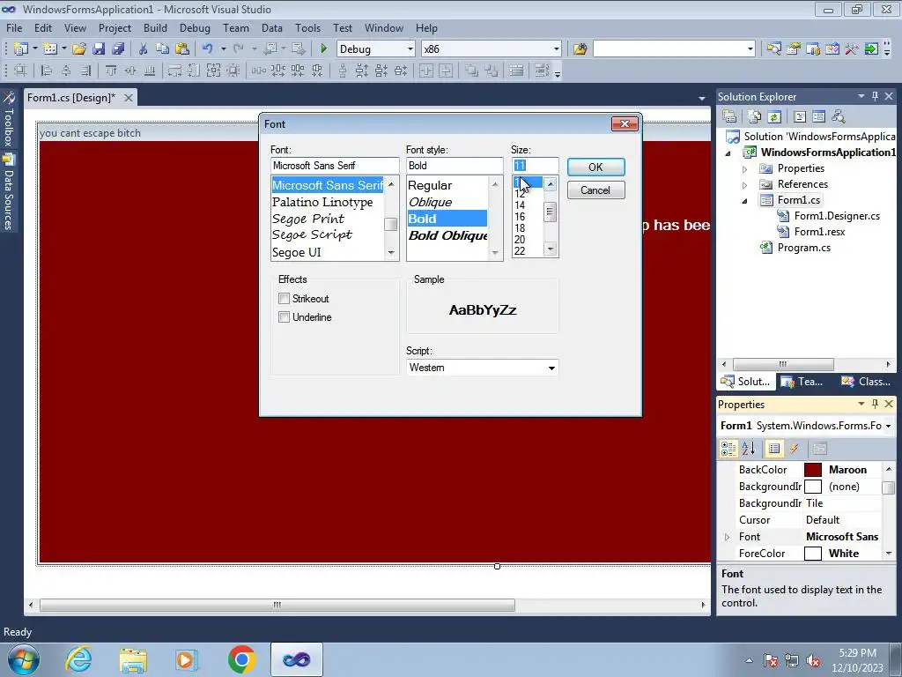The width and height of the screenshot is (902, 677).
Task: Click the Paste clipboard icon
Action: coord(181,49)
